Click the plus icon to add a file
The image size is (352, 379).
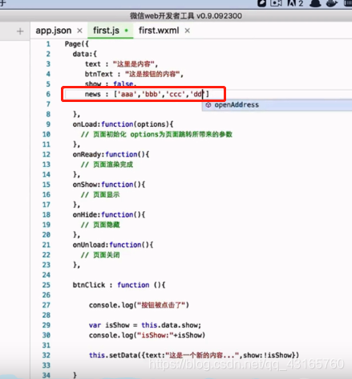[x=20, y=31]
